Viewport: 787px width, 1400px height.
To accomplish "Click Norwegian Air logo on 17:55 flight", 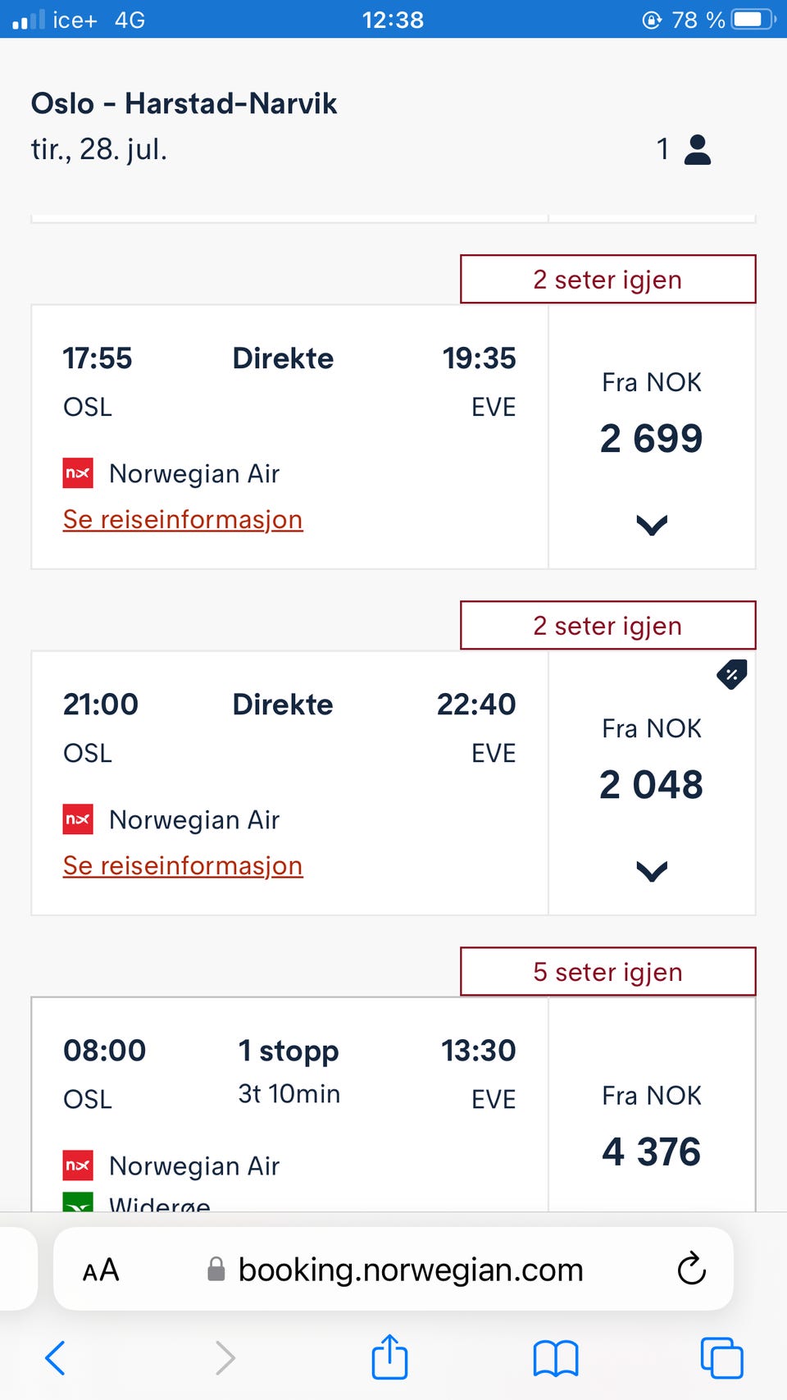I will click(x=78, y=473).
